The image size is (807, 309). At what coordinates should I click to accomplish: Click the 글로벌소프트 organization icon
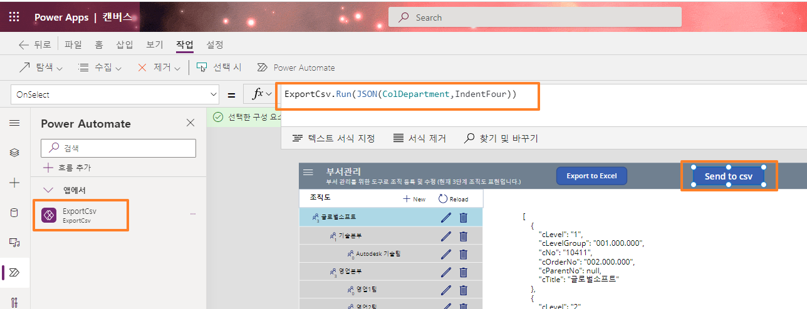(315, 218)
